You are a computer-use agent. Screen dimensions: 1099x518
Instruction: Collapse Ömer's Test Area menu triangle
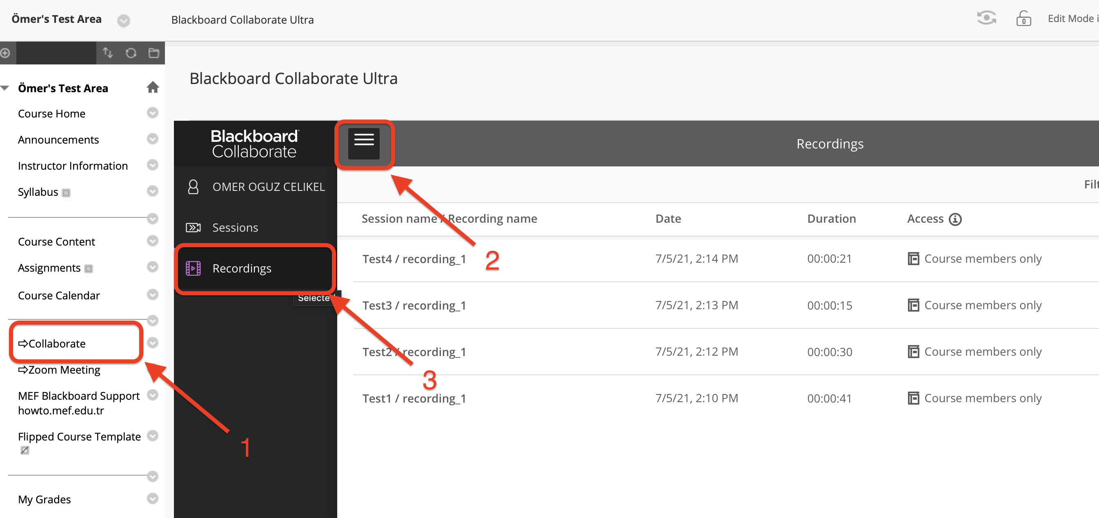click(5, 88)
